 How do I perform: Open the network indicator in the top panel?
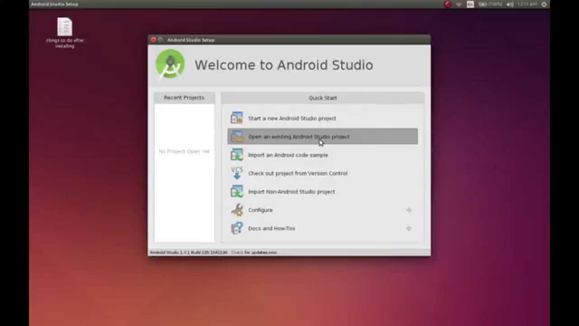coord(459,4)
